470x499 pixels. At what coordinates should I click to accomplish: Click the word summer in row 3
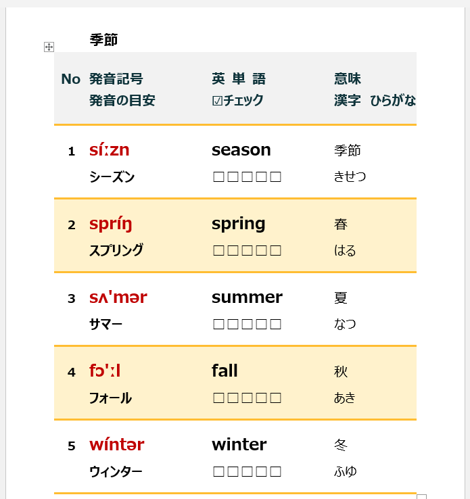(x=247, y=298)
